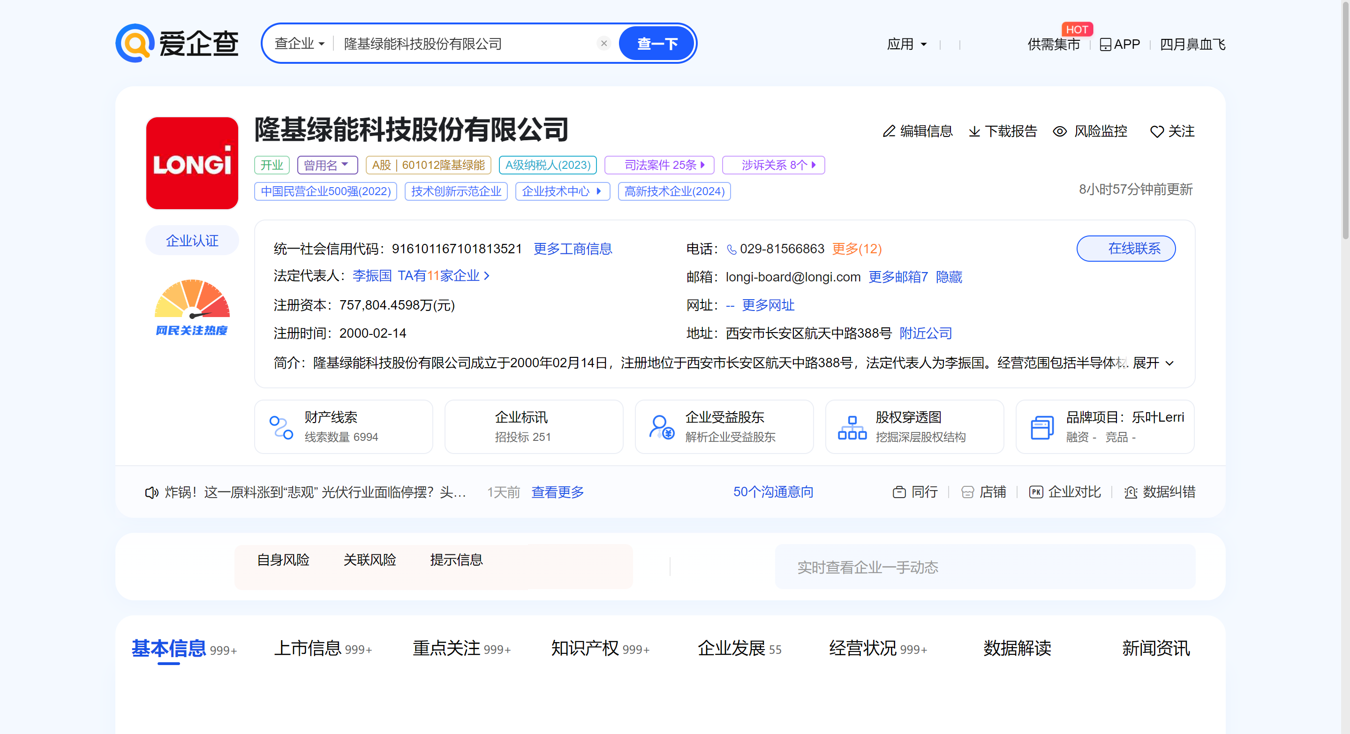Click the Online Contact button
The image size is (1350, 734).
click(1126, 249)
